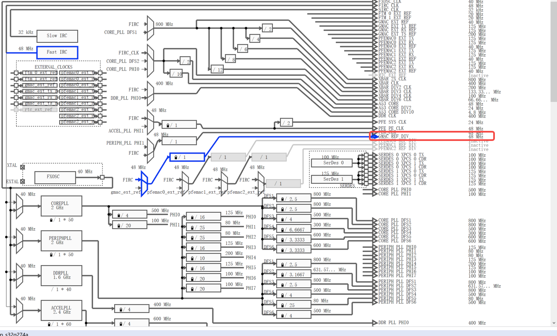
Task: Click the lock icon on ACCEL_PLL PHI1 divider
Action: coord(167,125)
